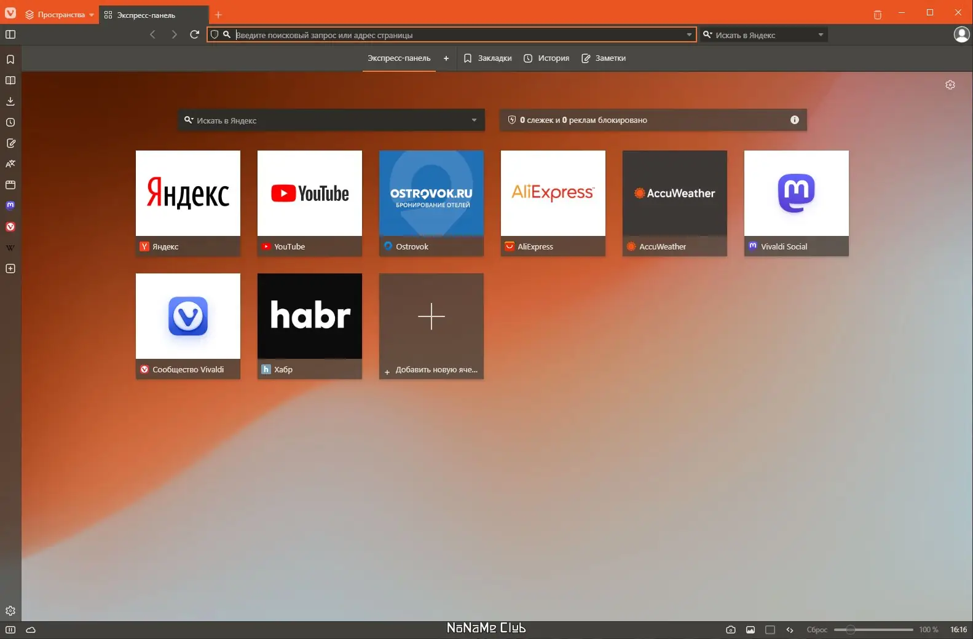Open the YouTube speed dial
The width and height of the screenshot is (973, 639).
point(310,203)
